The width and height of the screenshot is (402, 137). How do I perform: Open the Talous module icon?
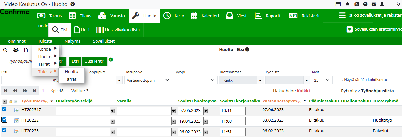click(x=41, y=16)
